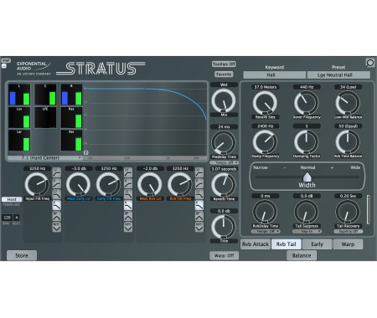Click the Input Filt Freq knob
This screenshot has height=318, width=377.
click(37, 184)
